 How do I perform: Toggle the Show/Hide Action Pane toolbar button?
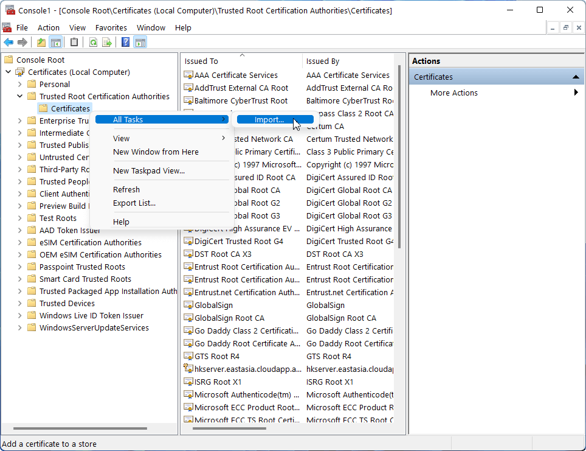(x=140, y=43)
